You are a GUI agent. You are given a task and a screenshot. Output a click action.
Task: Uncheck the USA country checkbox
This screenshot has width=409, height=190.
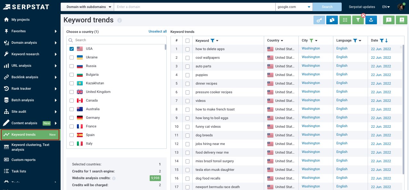tap(72, 49)
